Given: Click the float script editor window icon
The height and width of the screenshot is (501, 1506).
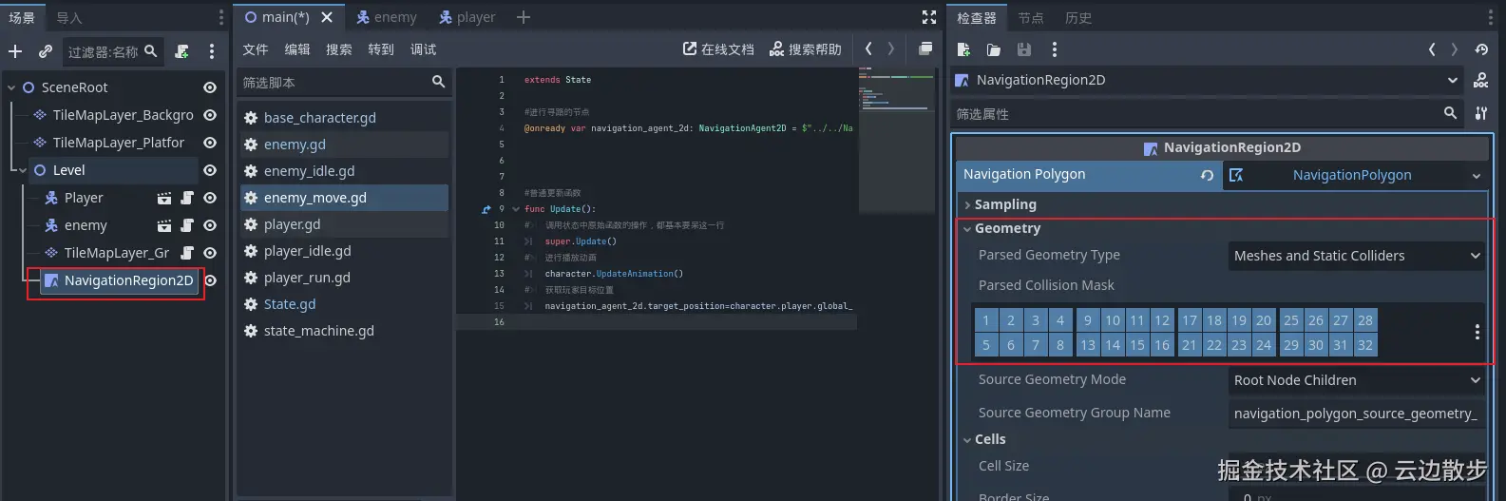Looking at the screenshot, I should [925, 48].
